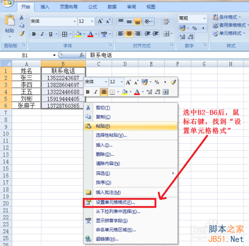Click the Increase Indent icon in the ribbon
This screenshot has height=246, width=249.
(155, 34)
